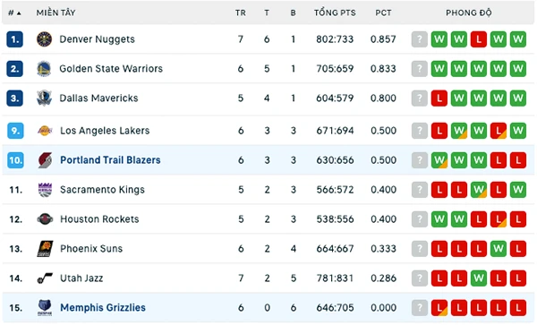Image resolution: width=537 pixels, height=325 pixels.
Task: Click the Phoenix Suns logo
Action: 45,248
